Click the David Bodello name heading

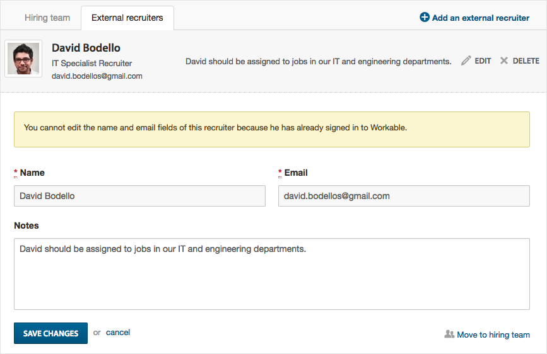(86, 48)
